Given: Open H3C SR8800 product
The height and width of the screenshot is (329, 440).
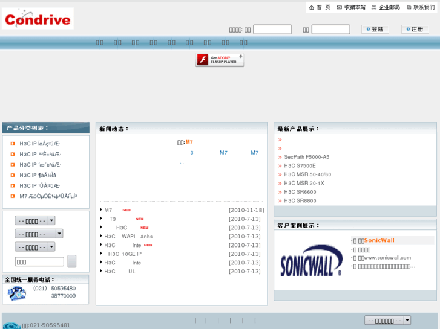Looking at the screenshot, I should (x=300, y=201).
